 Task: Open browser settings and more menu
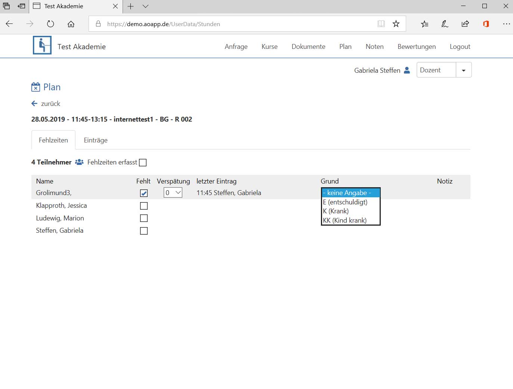(506, 24)
